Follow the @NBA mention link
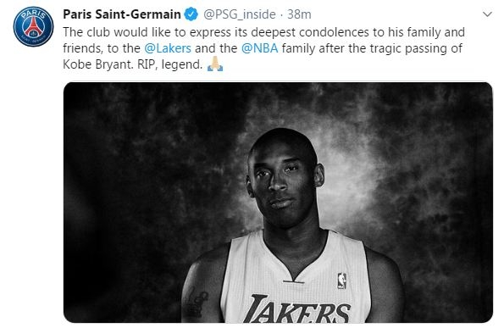This screenshot has height=328, width=504. (260, 48)
